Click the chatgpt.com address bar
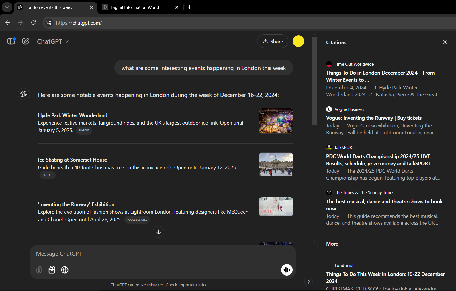Viewport: 456px width, 291px height. [249, 23]
